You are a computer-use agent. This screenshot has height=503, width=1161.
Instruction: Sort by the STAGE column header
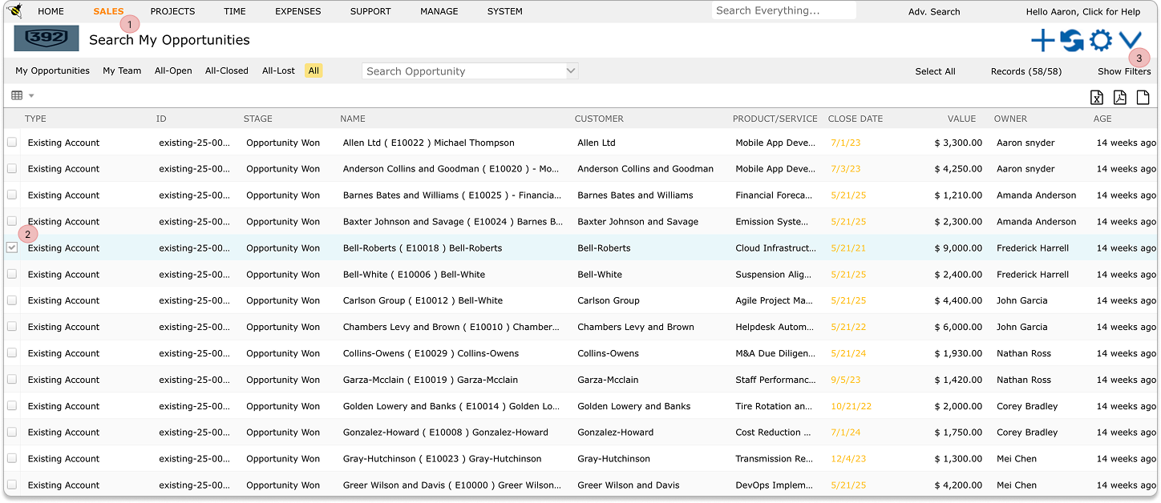click(x=258, y=119)
